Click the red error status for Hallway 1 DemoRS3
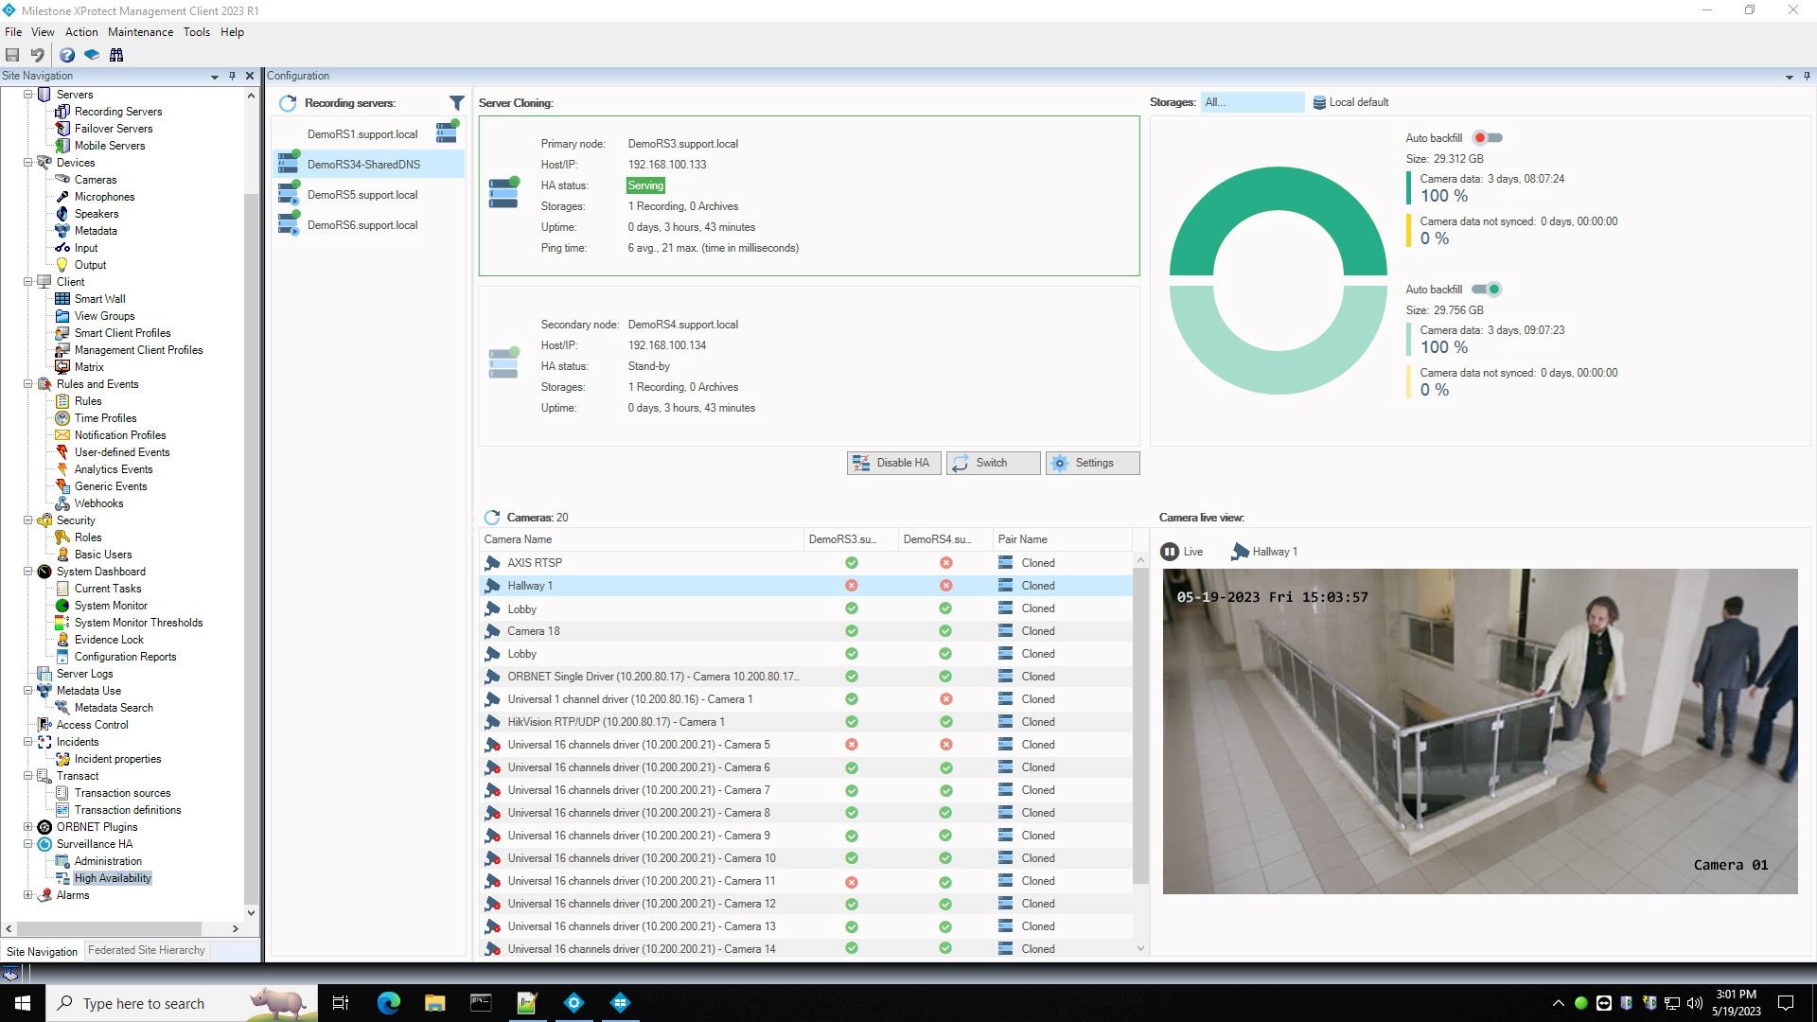Image resolution: width=1817 pixels, height=1022 pixels. (x=852, y=586)
